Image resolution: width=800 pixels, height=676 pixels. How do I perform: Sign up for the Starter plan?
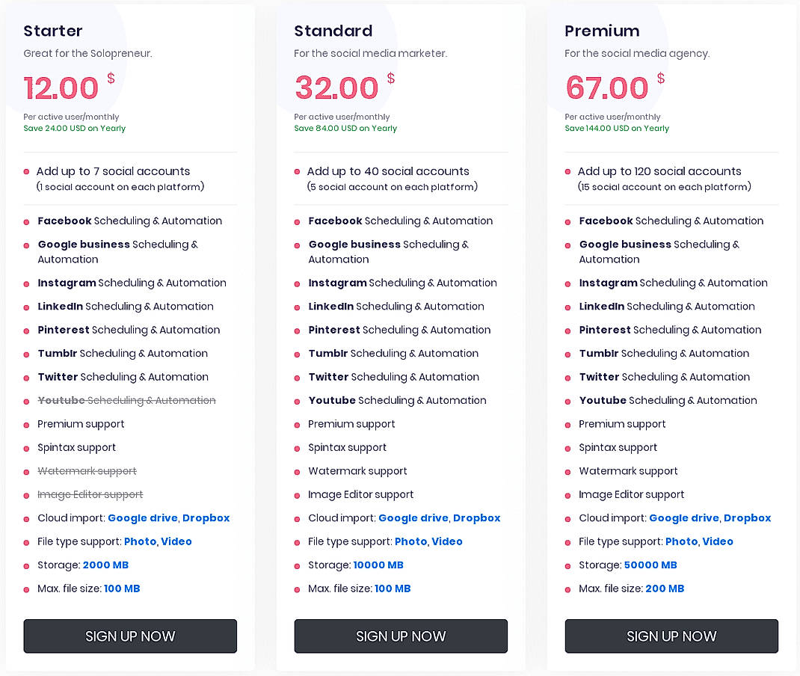(129, 636)
